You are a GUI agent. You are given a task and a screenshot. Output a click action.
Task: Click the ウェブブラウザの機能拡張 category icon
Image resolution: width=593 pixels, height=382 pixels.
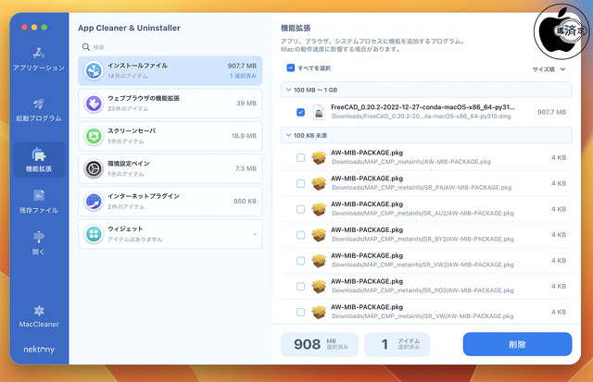(94, 104)
